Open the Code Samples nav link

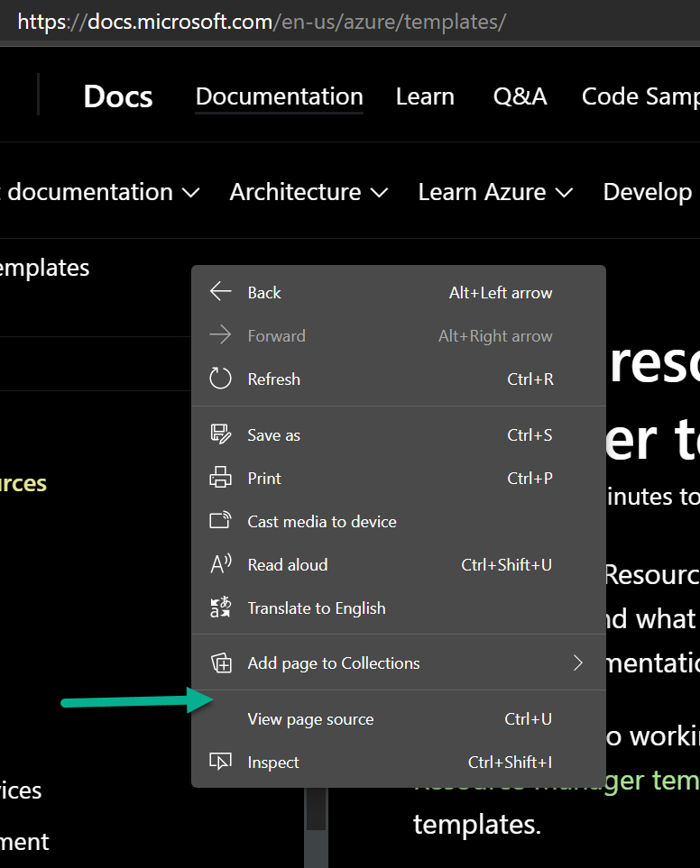point(640,96)
